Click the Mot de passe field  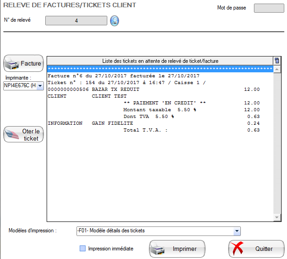268,8
